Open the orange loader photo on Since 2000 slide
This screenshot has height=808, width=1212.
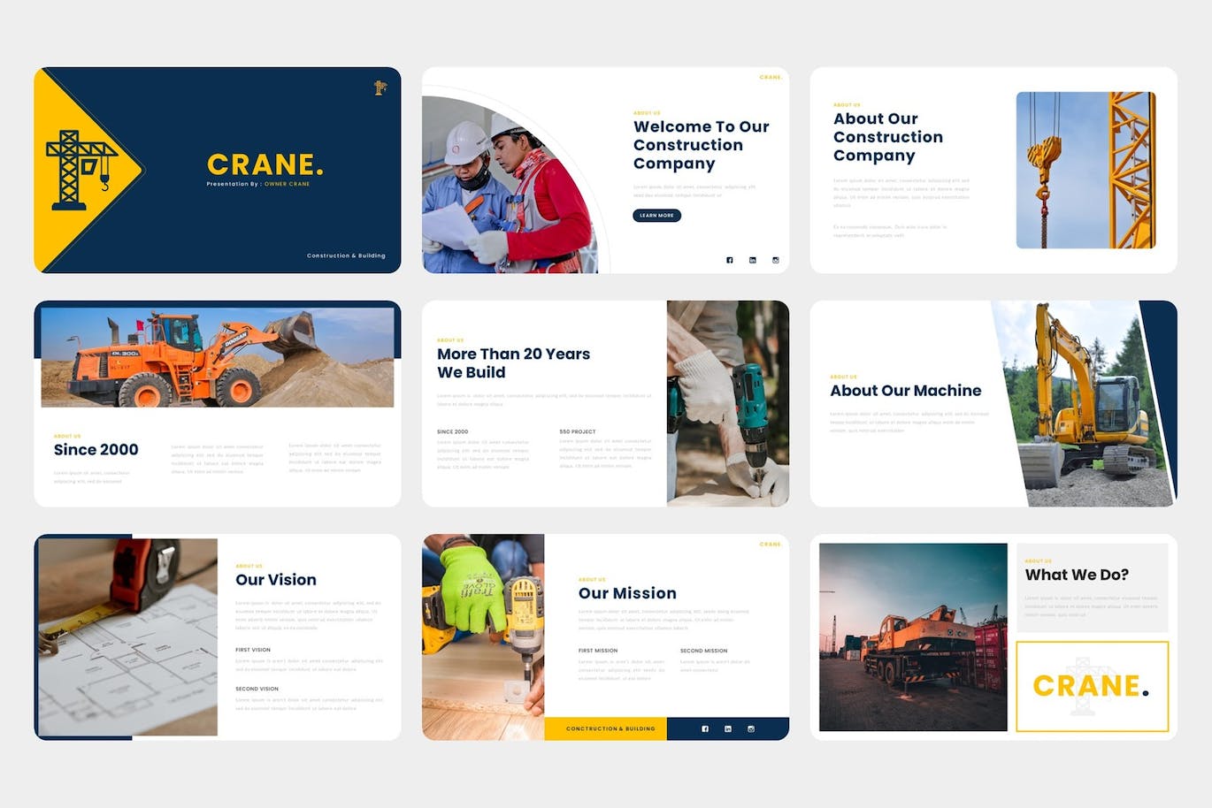(217, 354)
